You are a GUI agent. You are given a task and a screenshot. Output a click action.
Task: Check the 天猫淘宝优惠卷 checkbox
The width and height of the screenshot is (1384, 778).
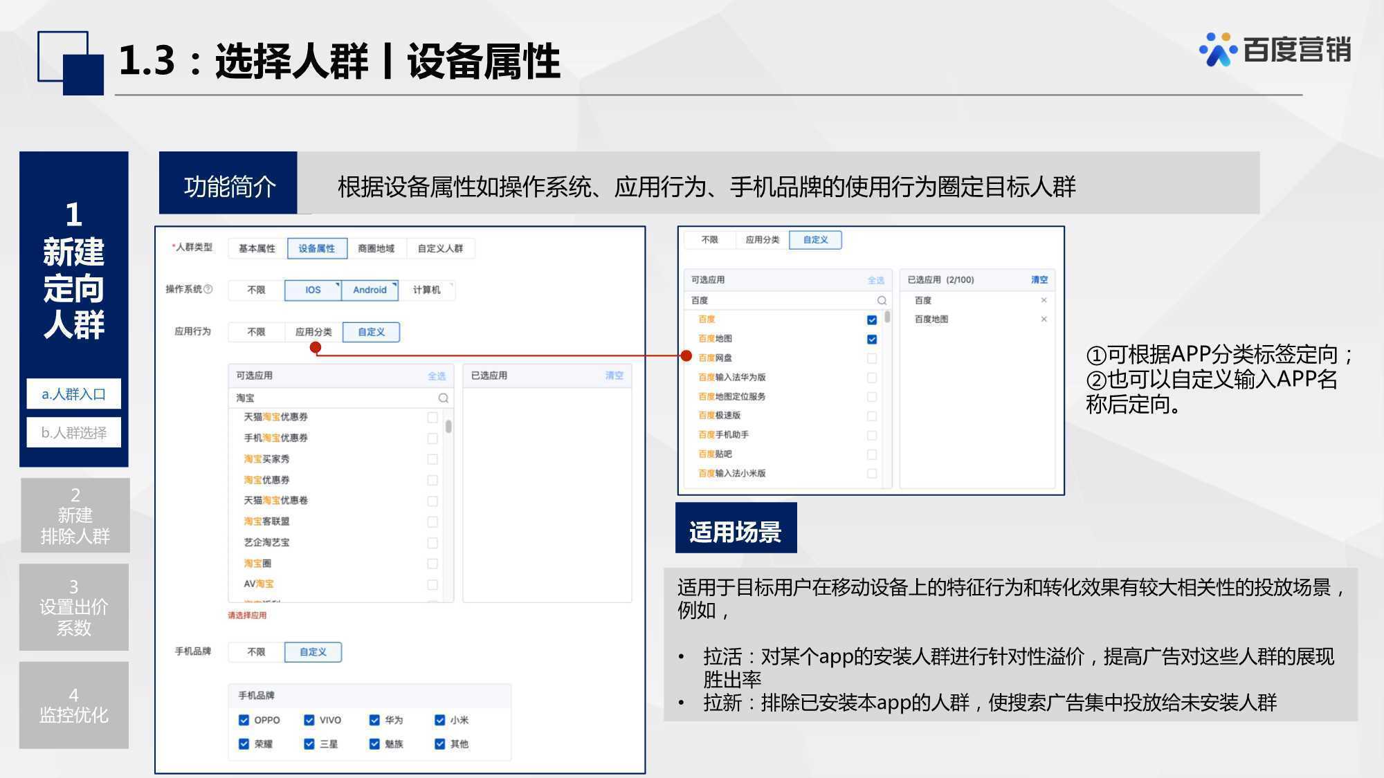point(432,501)
